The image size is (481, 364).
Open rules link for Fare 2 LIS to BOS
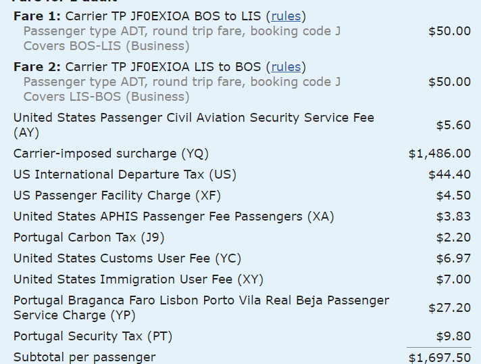[x=286, y=67]
